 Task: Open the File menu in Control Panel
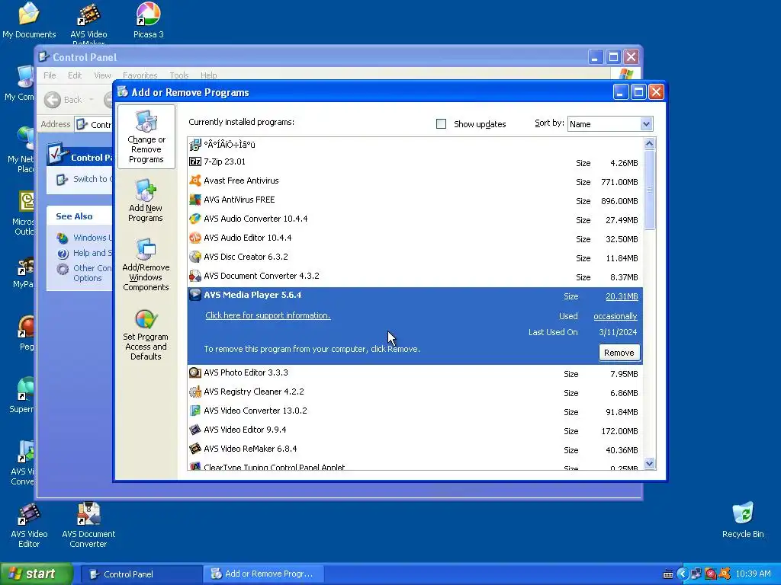coord(50,75)
